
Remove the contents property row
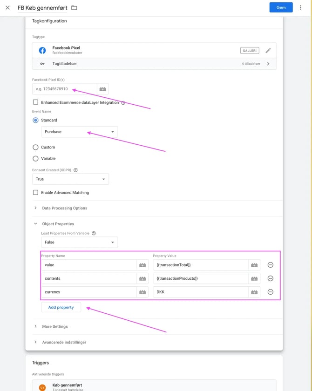[x=270, y=278]
